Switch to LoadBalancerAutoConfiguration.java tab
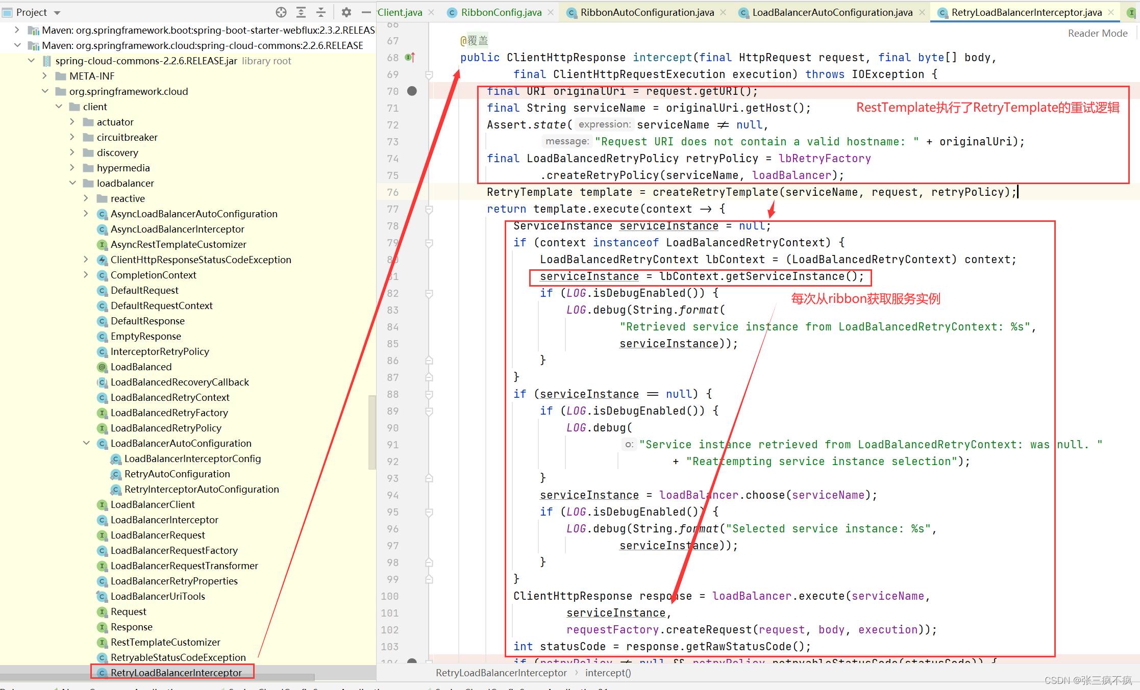Viewport: 1140px width, 690px height. point(832,12)
